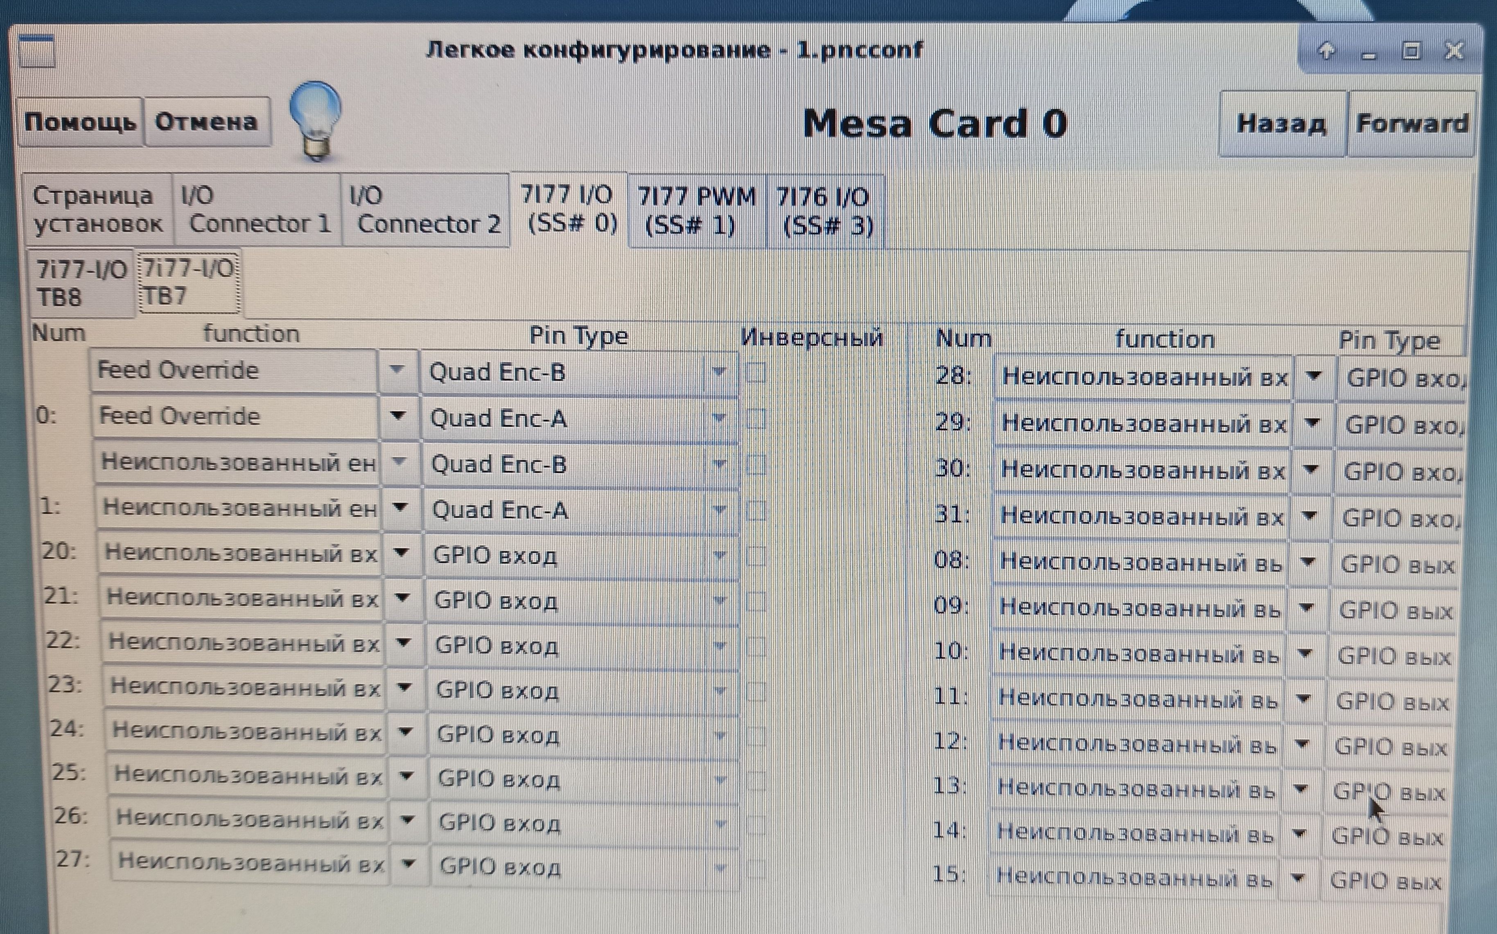Expand the function dropdown for pin 28
This screenshot has width=1497, height=934.
point(1314,376)
